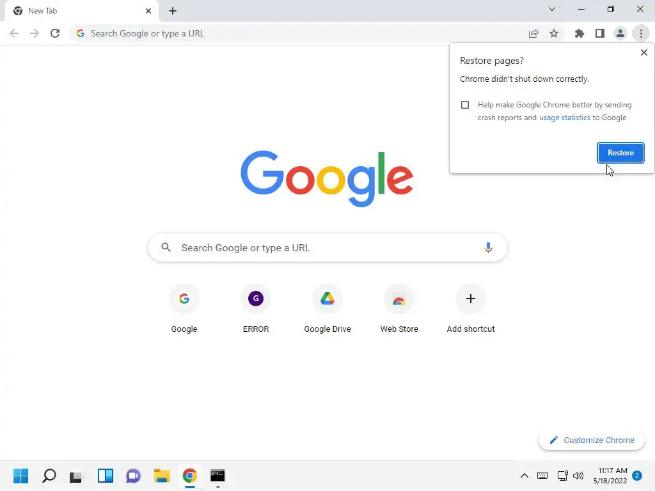
Task: Close the New Tab tab
Action: (x=148, y=11)
